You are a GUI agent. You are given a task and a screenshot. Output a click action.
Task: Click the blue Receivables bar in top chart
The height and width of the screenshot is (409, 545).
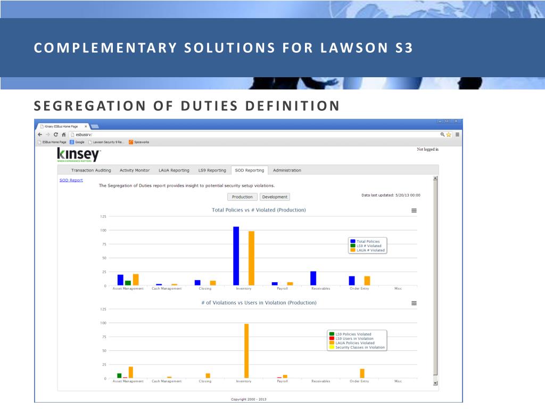[x=313, y=278]
